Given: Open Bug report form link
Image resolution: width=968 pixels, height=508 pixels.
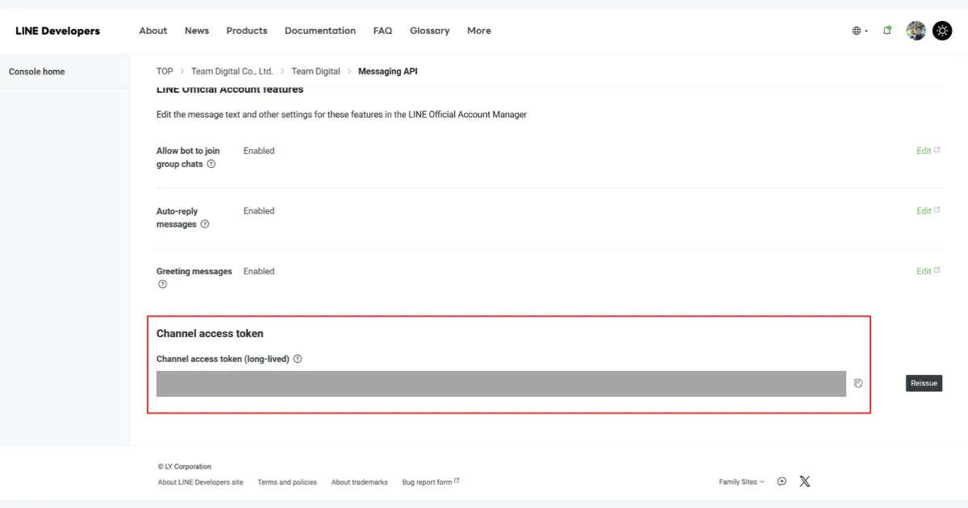Looking at the screenshot, I should click(x=431, y=482).
